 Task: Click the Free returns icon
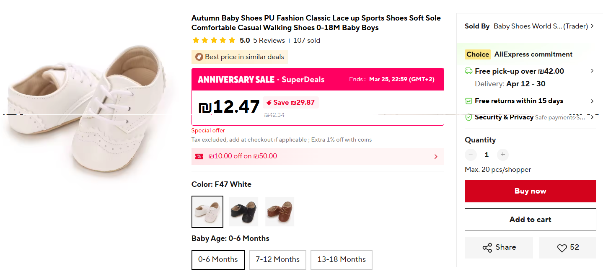(x=469, y=101)
